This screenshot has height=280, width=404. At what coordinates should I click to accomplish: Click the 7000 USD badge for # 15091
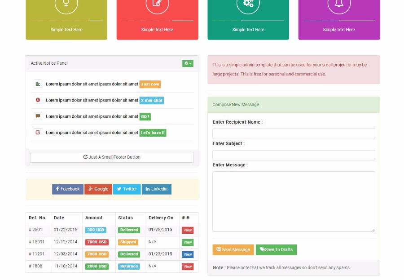pos(97,242)
